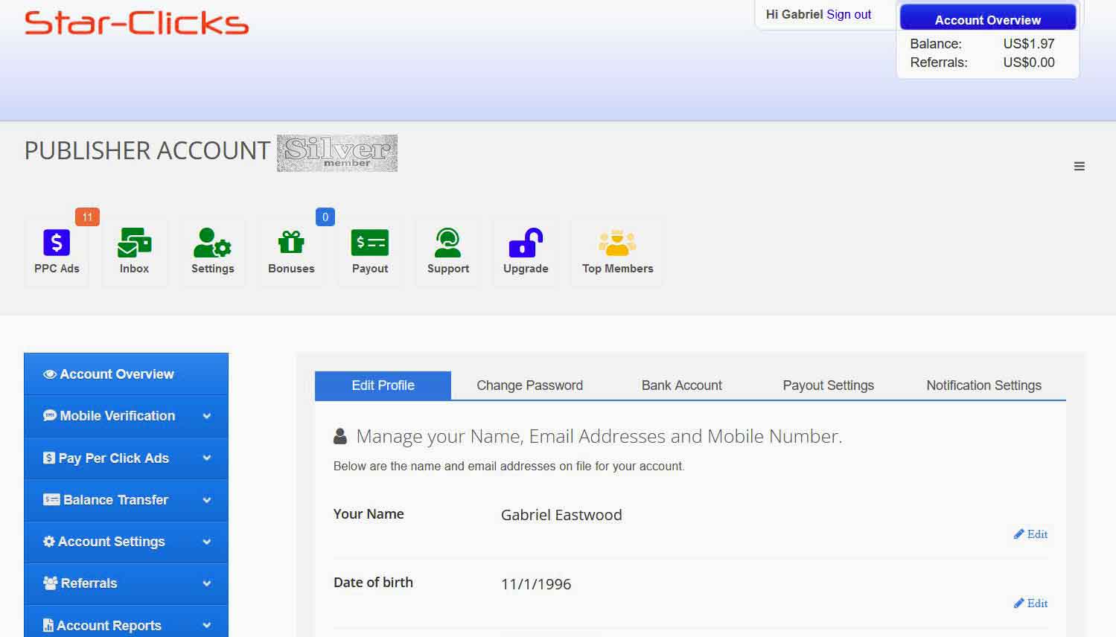This screenshot has height=637, width=1116.
Task: Open the Payout check icon
Action: point(370,243)
